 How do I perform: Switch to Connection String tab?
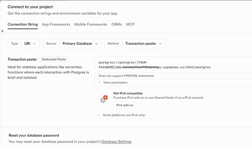(23, 24)
